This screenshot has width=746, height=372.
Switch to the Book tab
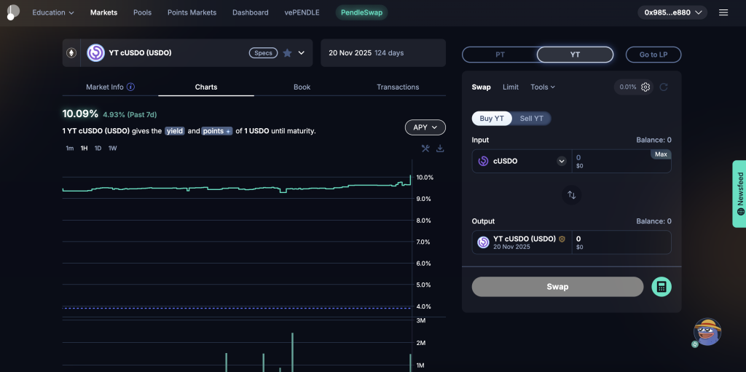(x=302, y=87)
